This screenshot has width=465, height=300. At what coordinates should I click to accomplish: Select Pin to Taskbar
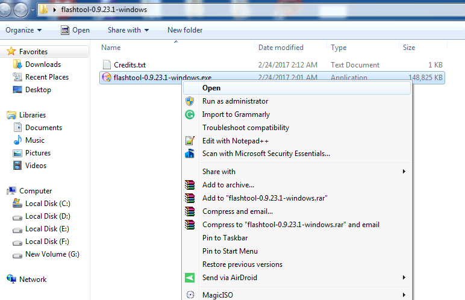(x=297, y=238)
